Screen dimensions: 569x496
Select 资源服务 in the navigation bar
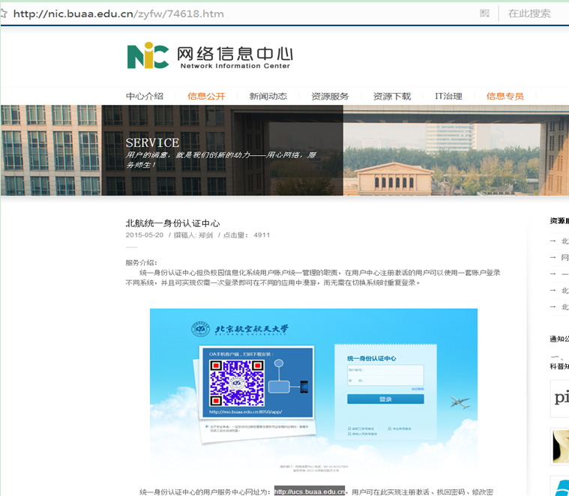click(x=330, y=96)
